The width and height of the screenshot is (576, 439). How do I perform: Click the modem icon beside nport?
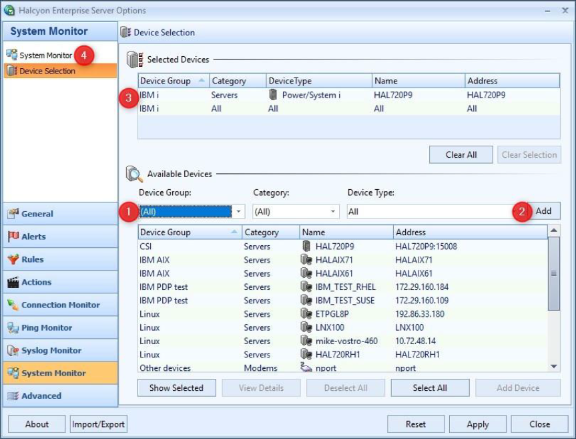pos(307,368)
